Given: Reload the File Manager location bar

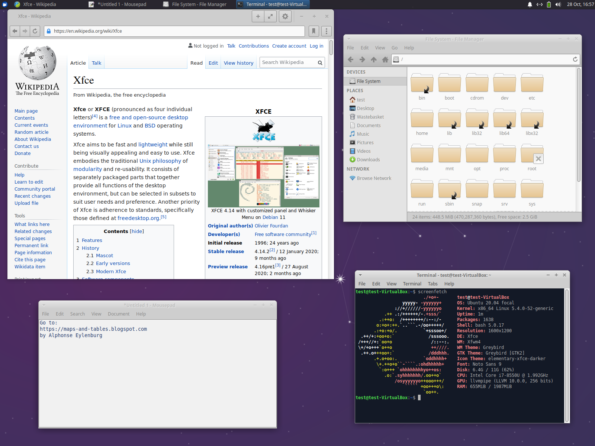Looking at the screenshot, I should click(x=575, y=59).
